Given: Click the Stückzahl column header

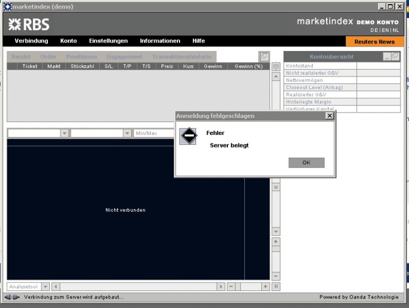Looking at the screenshot, I should 82,66.
